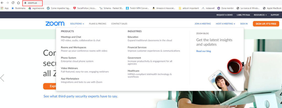
Task: Click 'Enterprise cloud phone system' description
Action: [x=77, y=61]
